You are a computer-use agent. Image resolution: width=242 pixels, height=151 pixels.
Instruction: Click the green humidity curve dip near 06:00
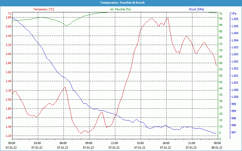(66, 26)
